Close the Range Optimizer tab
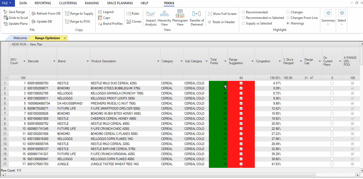 [x=65, y=38]
